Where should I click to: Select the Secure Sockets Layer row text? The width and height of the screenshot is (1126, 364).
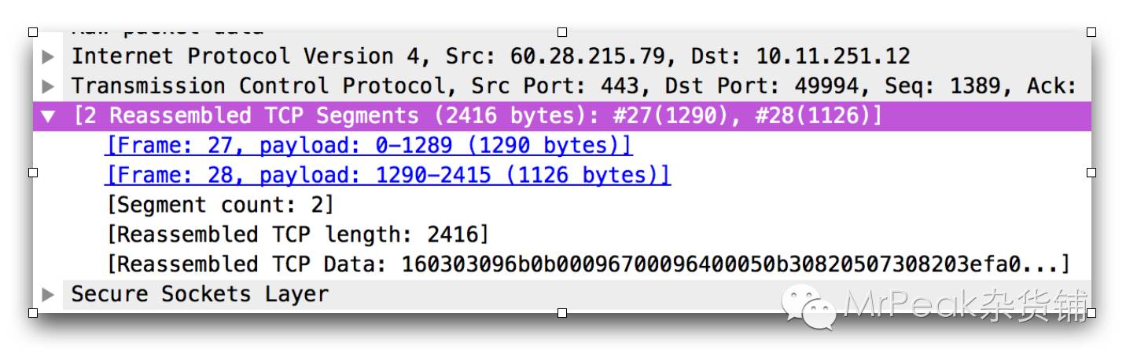(x=200, y=294)
